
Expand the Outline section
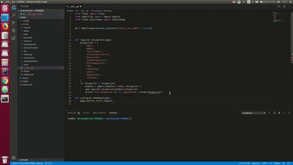tap(24, 160)
